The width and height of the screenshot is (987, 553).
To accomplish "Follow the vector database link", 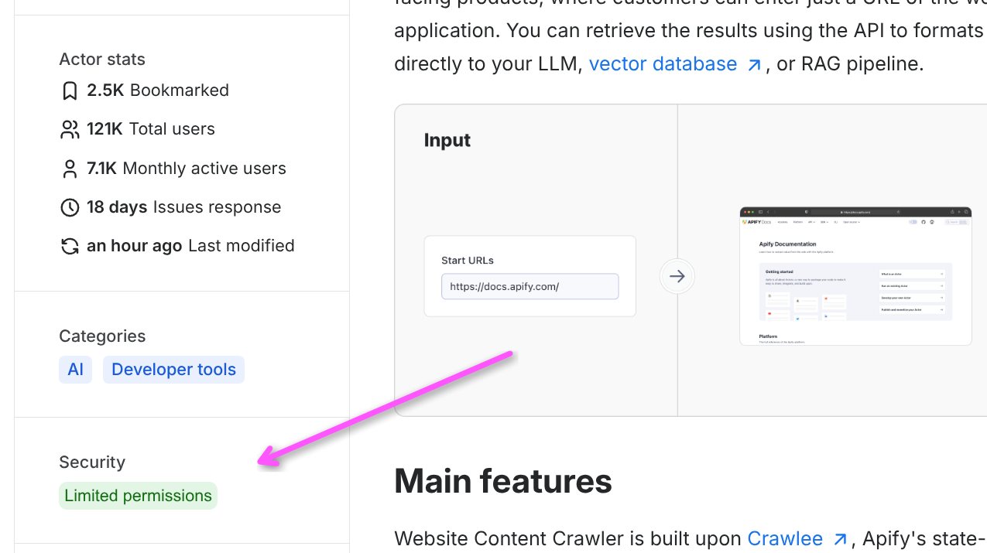I will [663, 63].
